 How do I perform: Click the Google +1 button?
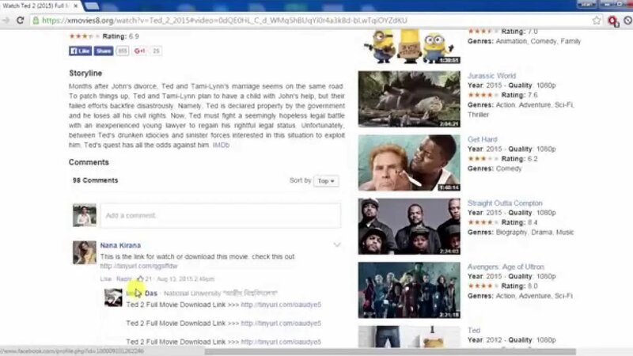click(x=140, y=51)
